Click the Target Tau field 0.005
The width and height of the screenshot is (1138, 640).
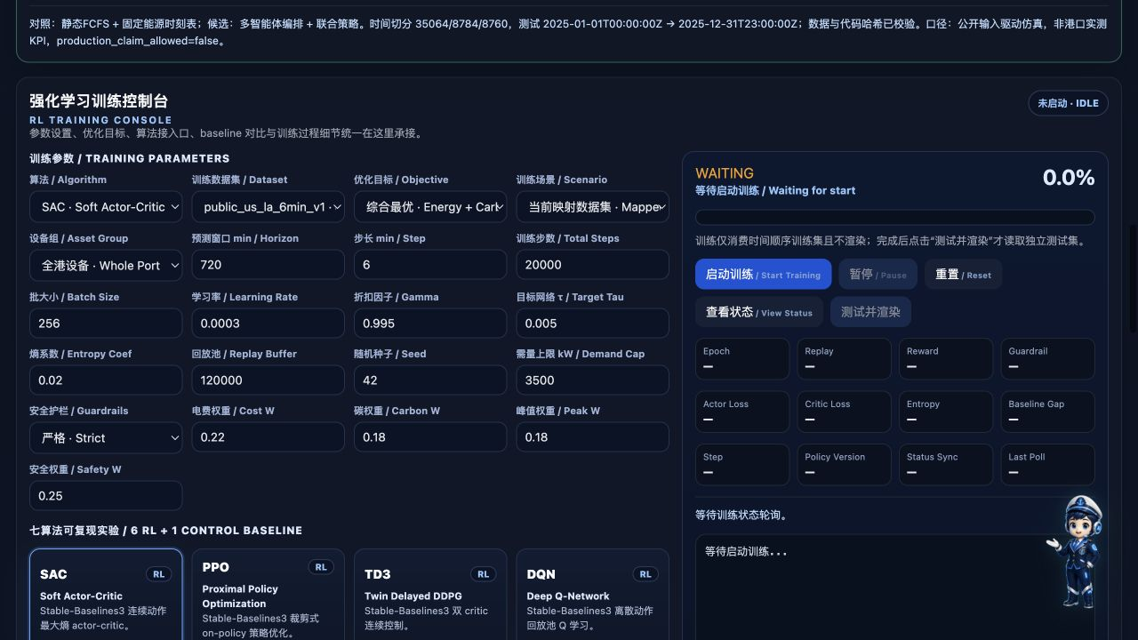(592, 324)
